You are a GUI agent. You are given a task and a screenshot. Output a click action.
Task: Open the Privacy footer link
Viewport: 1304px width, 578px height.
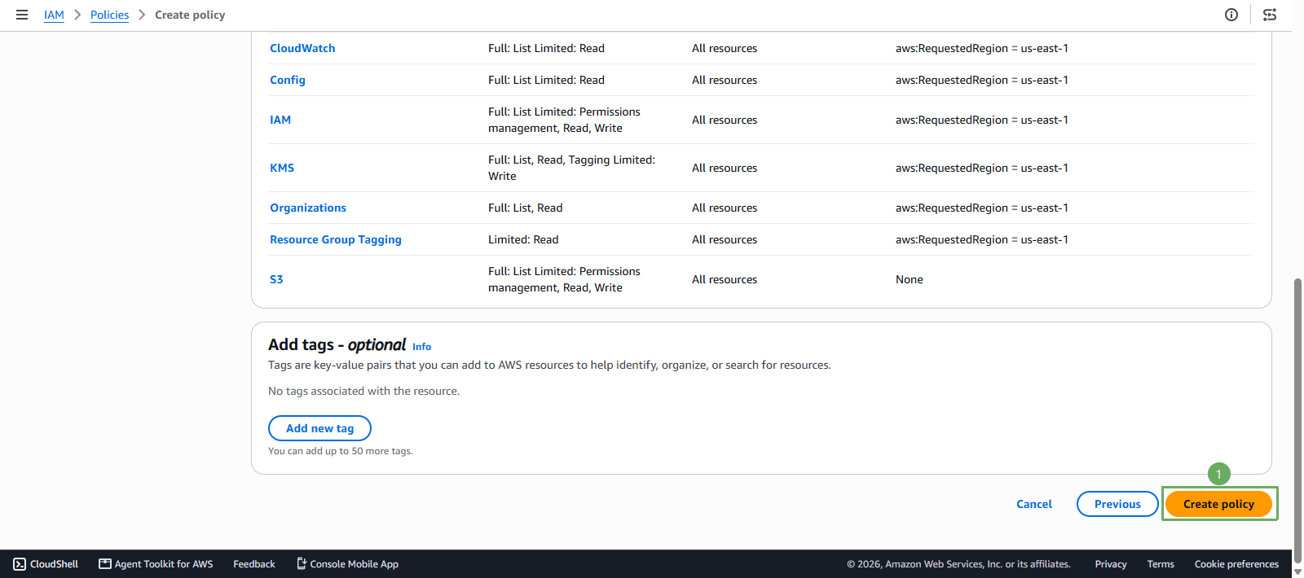click(x=1111, y=564)
